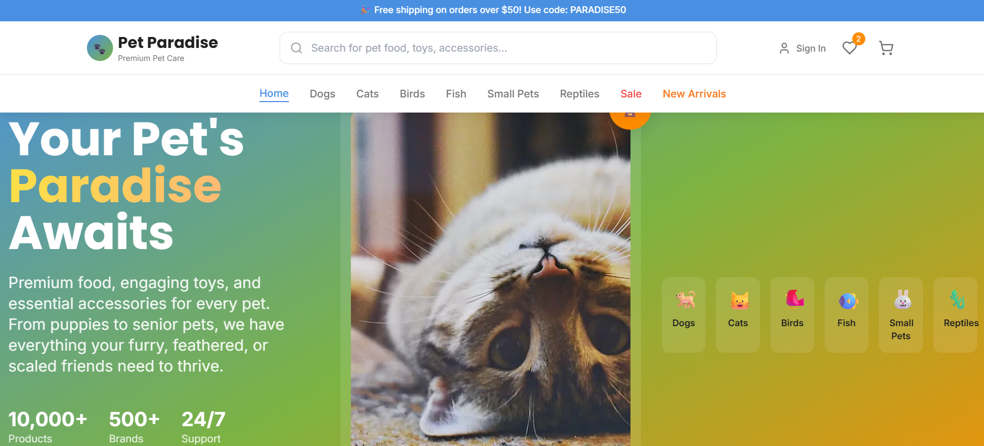The height and width of the screenshot is (446, 984).
Task: Open the shopping cart icon
Action: [x=886, y=48]
